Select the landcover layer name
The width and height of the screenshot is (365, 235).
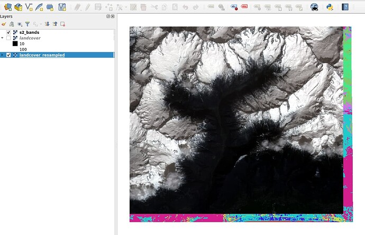30,38
